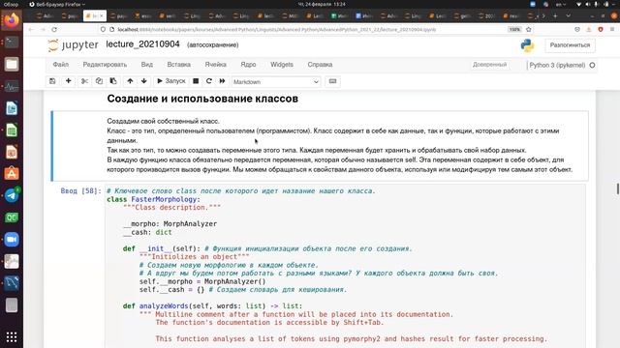Image resolution: width=620 pixels, height=348 pixels.
Task: Interrupt the kernel with the stop icon
Action: click(196, 81)
